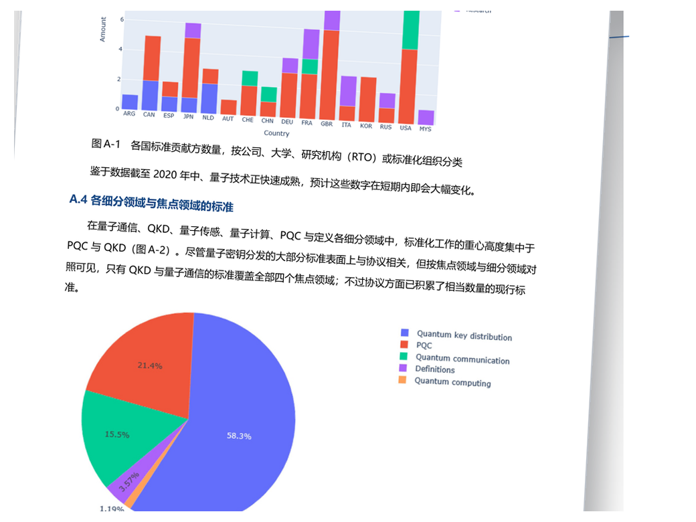Click the Definitions legend color swatch
Image resolution: width=696 pixels, height=522 pixels.
tap(403, 367)
